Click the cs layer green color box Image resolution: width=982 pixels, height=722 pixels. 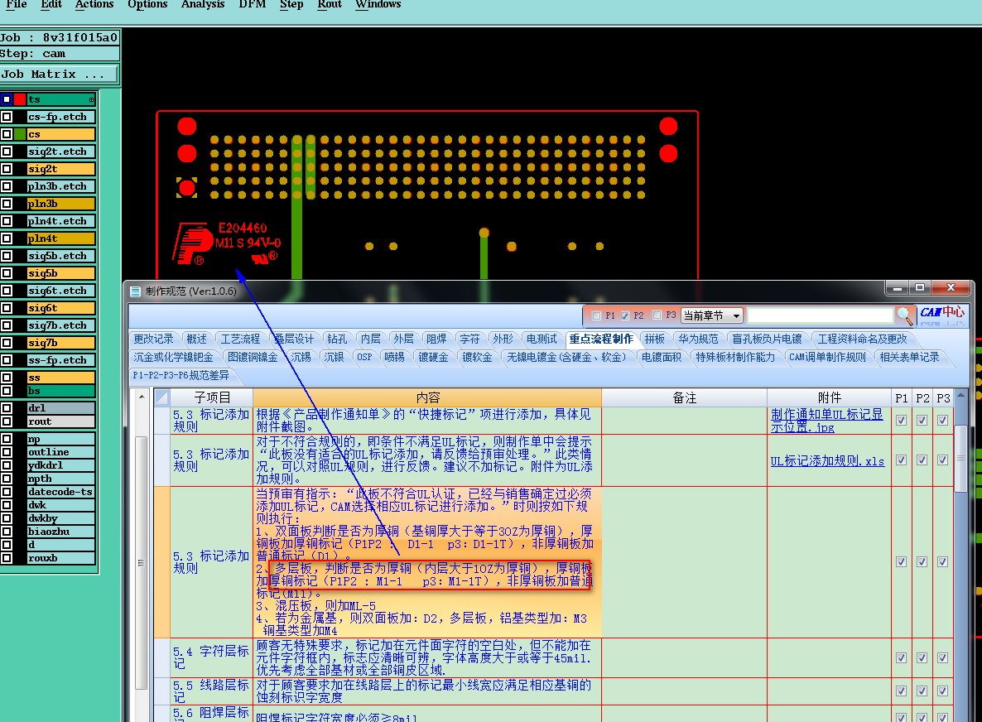click(19, 134)
